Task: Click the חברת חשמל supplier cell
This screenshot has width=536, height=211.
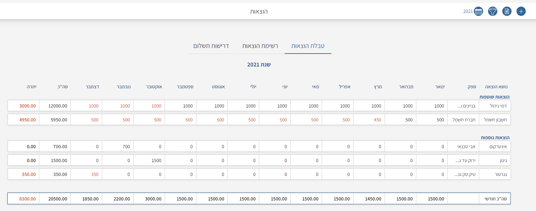Action: pyautogui.click(x=464, y=120)
